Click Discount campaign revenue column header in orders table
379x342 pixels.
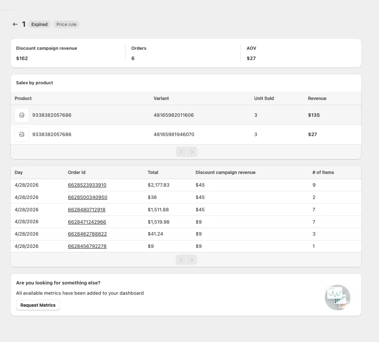click(x=226, y=172)
